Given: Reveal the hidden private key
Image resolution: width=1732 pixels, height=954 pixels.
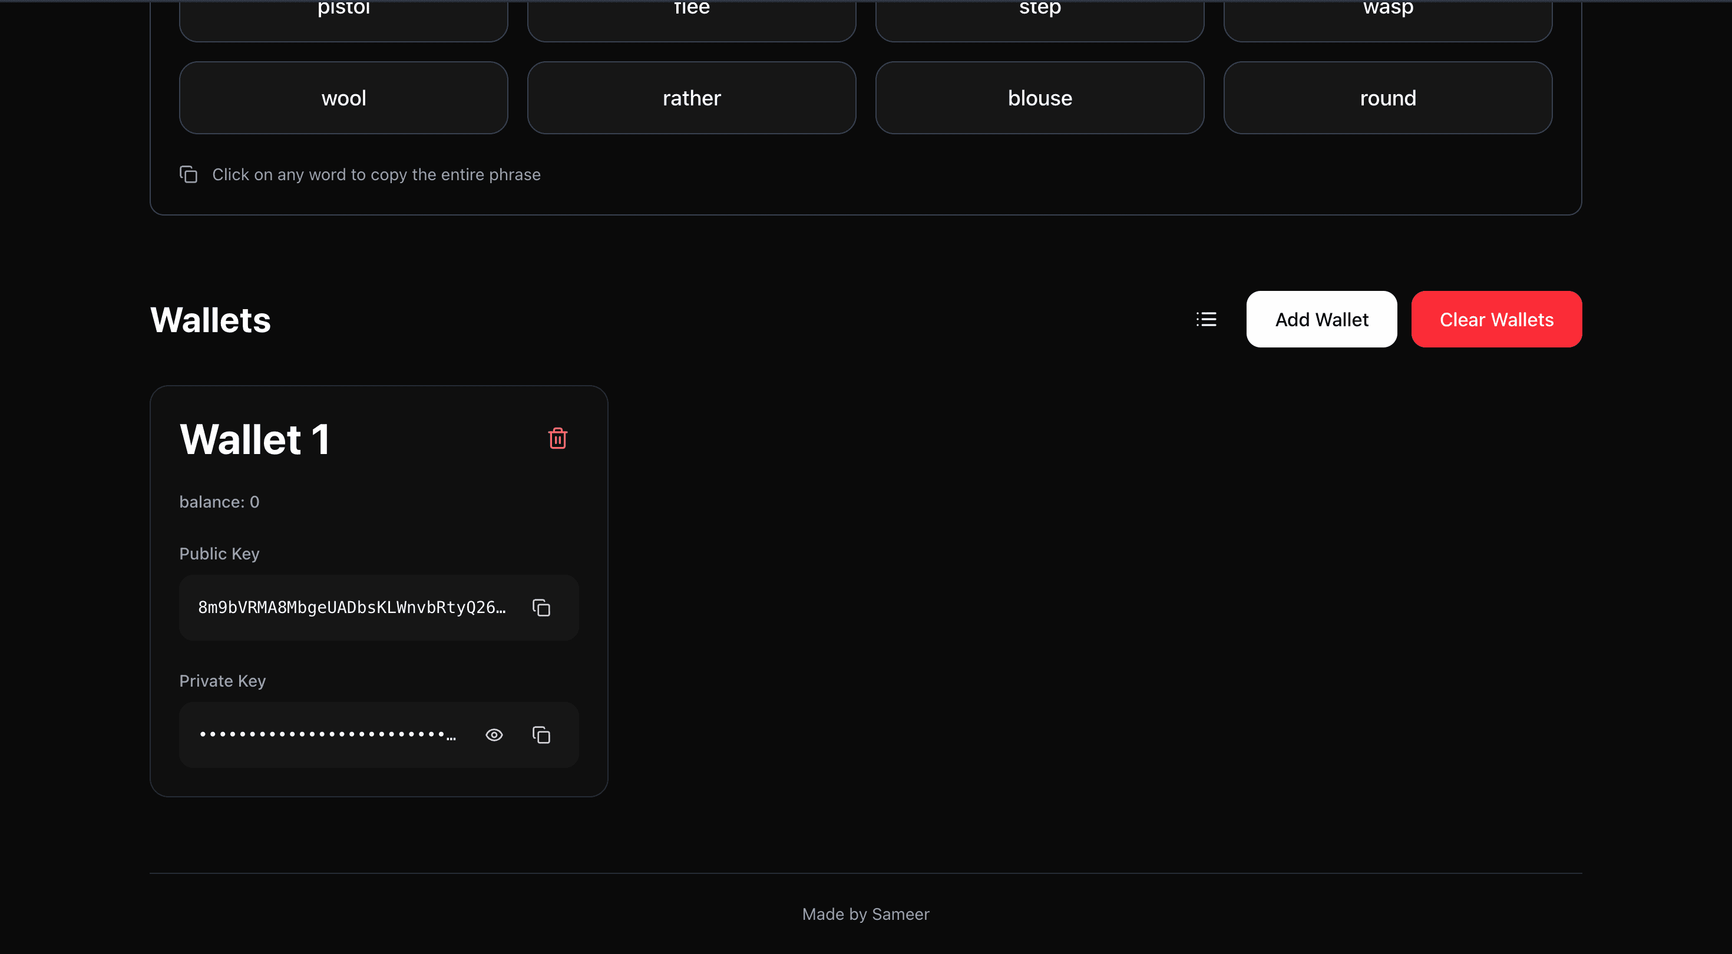Looking at the screenshot, I should [494, 734].
